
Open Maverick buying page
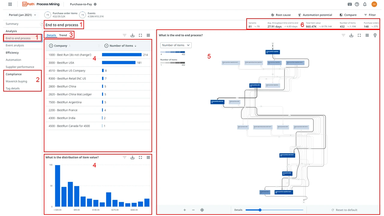16,81
